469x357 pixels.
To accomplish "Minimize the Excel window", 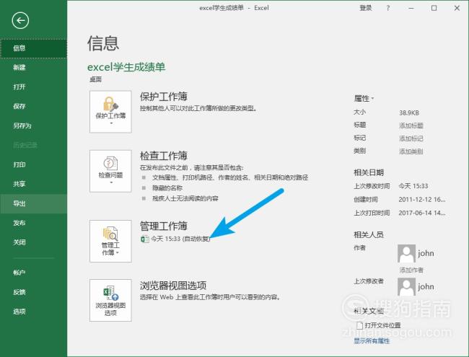I will pos(411,8).
